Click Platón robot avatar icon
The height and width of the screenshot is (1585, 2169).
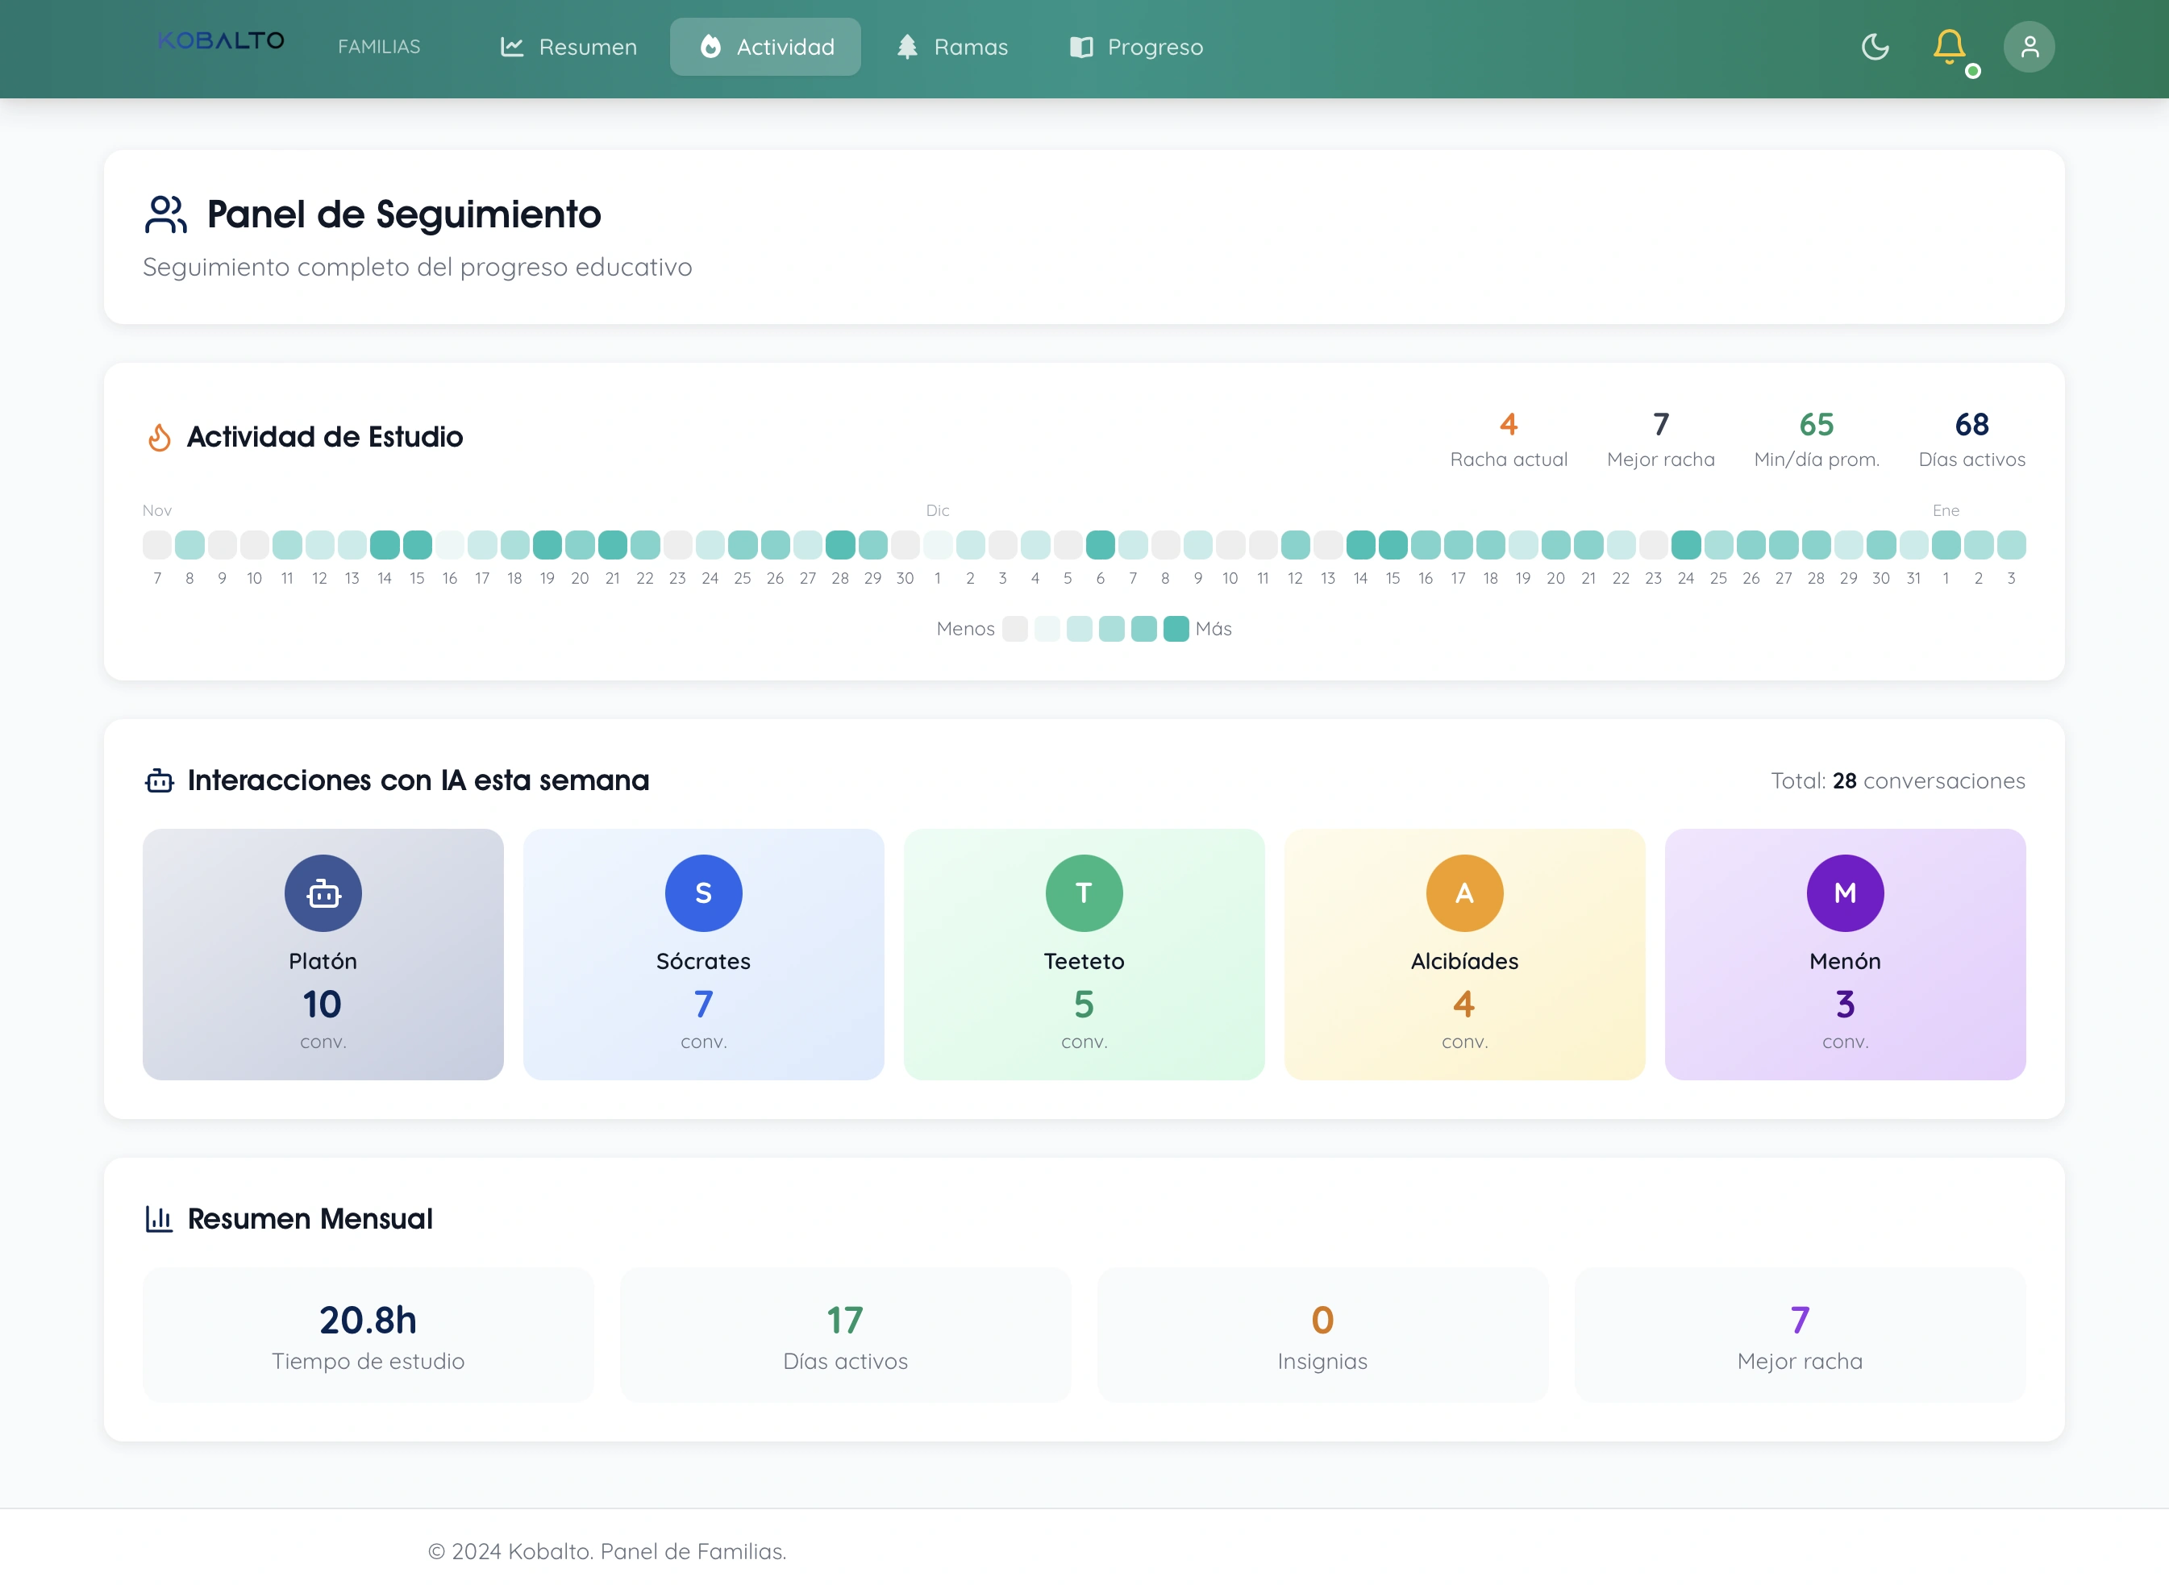tap(323, 892)
